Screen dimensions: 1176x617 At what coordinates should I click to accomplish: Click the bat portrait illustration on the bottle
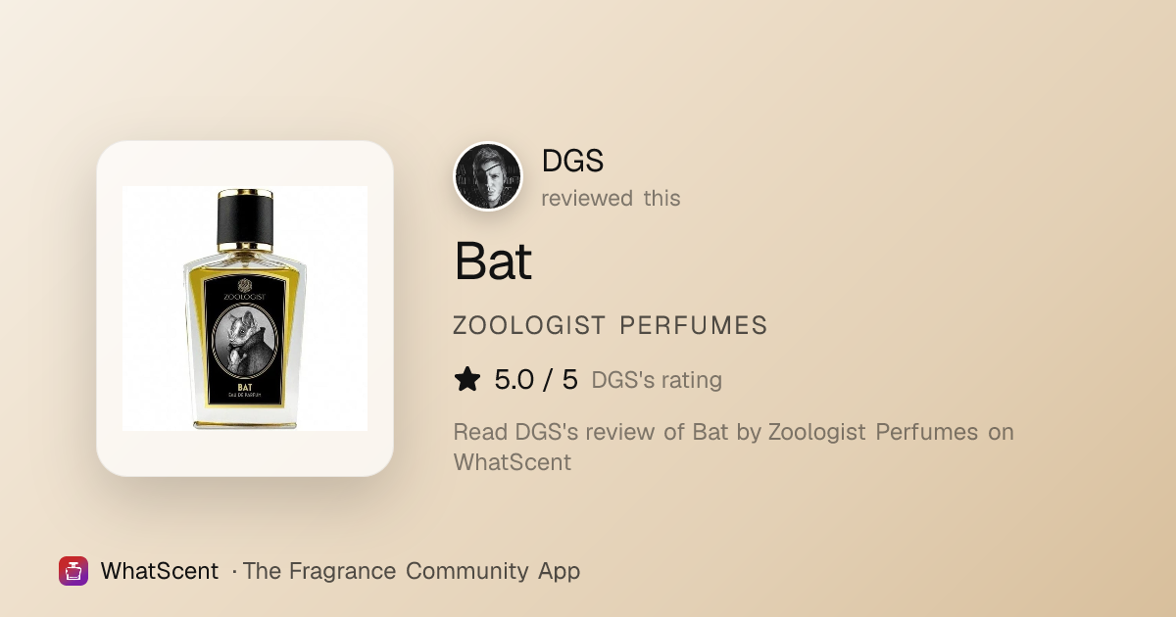tap(244, 340)
